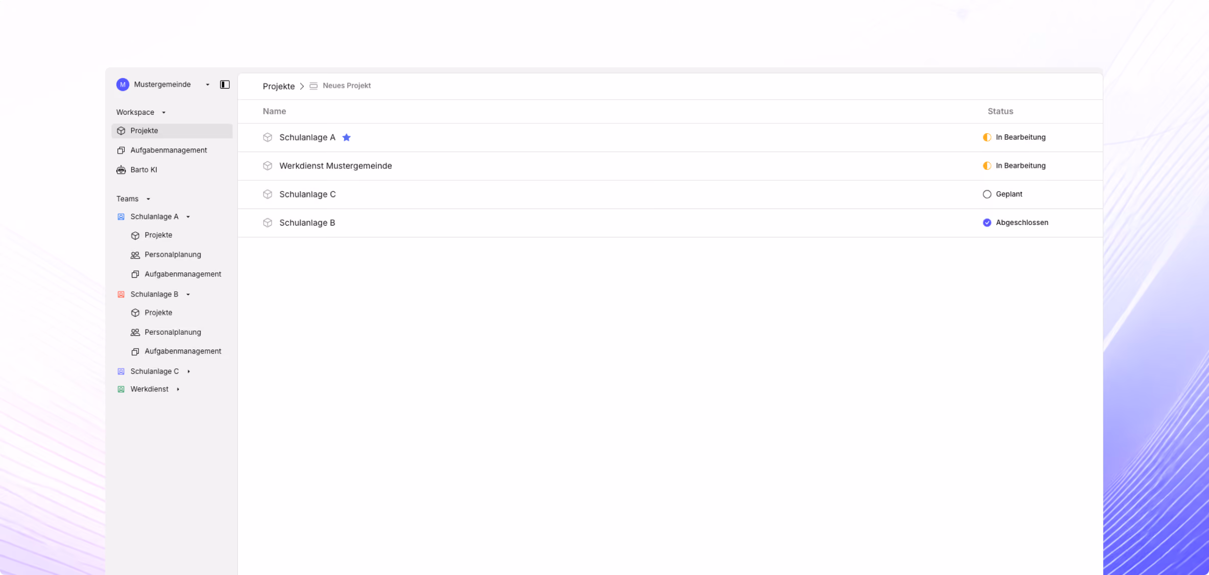
Task: Open Personalplanung under Schulanlage B team
Action: point(173,332)
